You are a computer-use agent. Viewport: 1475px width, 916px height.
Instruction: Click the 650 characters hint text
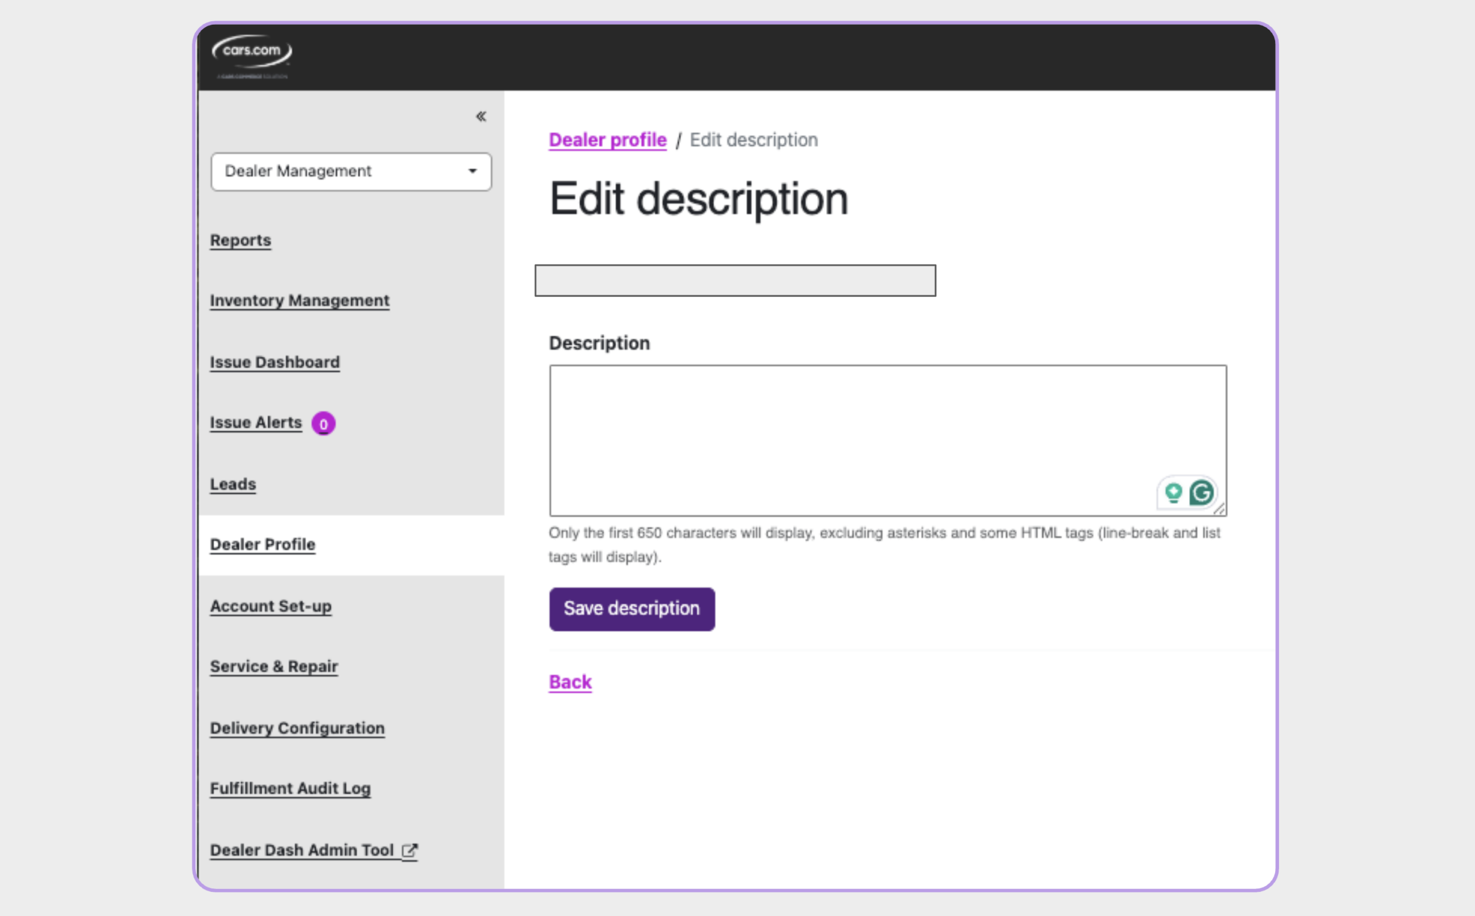point(884,544)
